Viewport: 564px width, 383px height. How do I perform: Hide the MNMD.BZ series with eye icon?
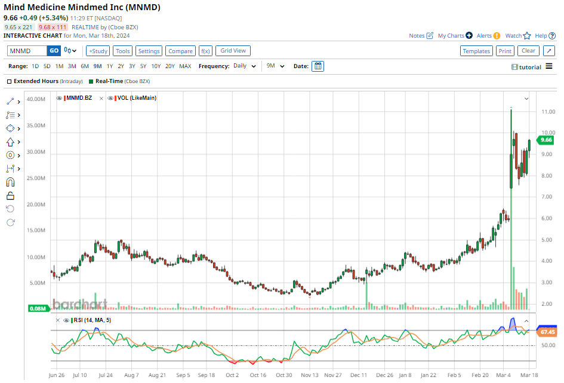click(59, 98)
